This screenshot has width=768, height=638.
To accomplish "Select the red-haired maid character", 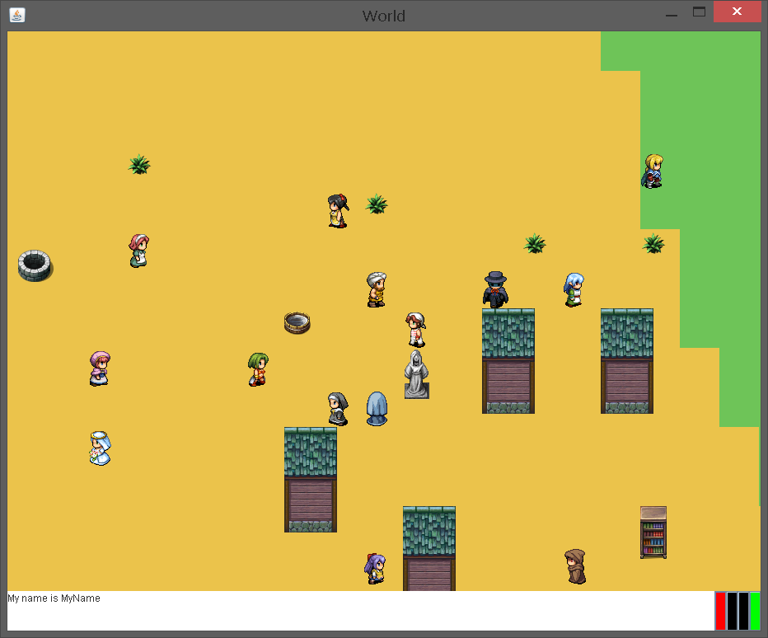I will (x=139, y=251).
